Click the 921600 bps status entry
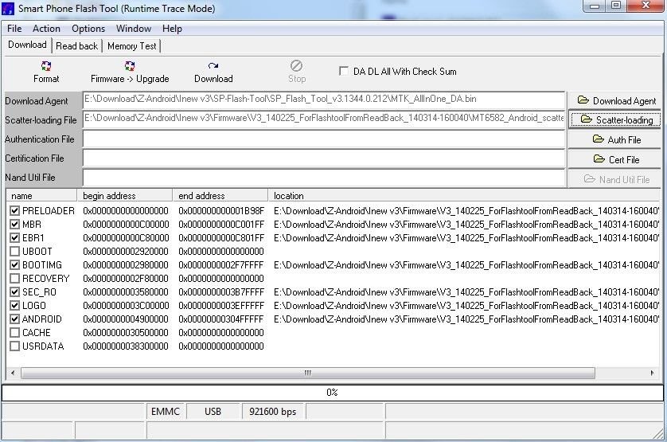The width and height of the screenshot is (667, 442). pyautogui.click(x=273, y=412)
